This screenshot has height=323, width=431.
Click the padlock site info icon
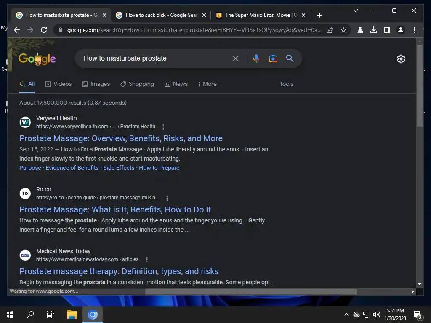tap(61, 30)
